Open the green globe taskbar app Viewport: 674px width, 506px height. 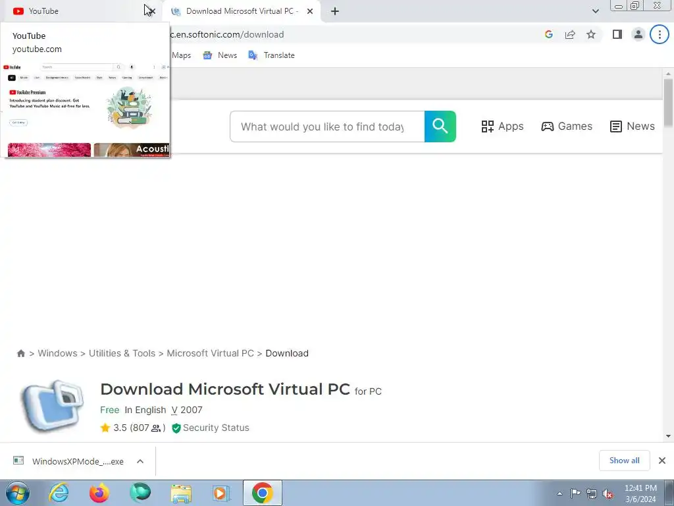pyautogui.click(x=140, y=493)
